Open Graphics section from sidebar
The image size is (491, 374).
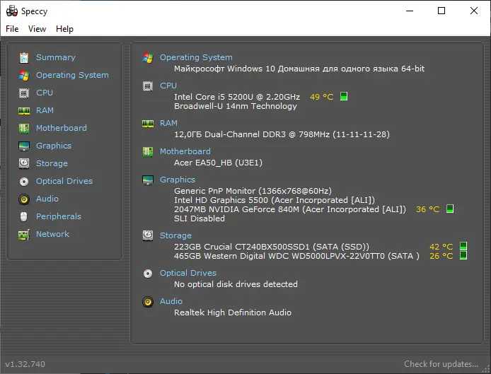pos(54,146)
